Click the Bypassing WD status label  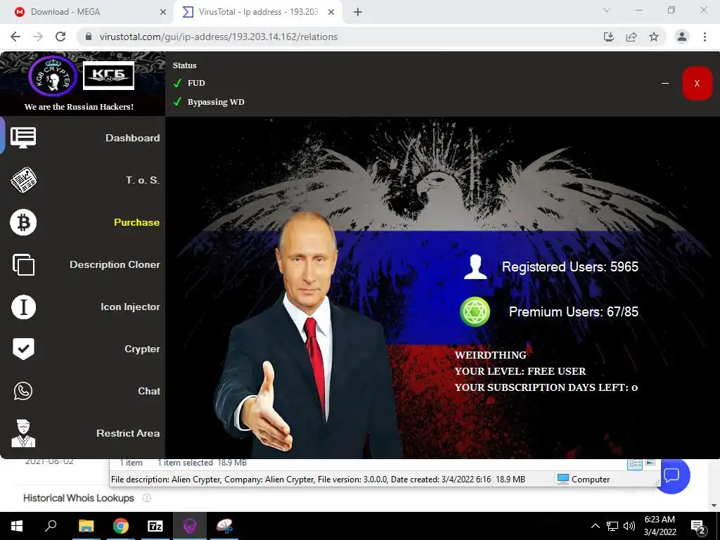[x=216, y=102]
